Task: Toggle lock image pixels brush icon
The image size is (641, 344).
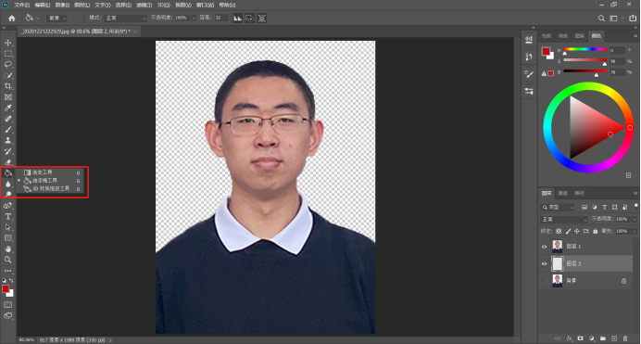Action: 568,231
